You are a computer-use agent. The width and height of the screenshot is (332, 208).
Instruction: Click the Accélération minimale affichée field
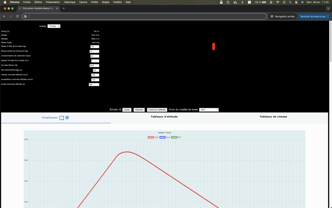(x=95, y=80)
